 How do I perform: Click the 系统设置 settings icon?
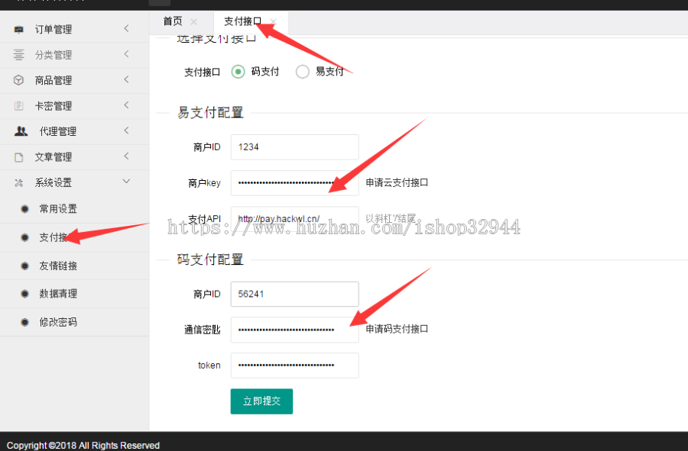coord(18,182)
